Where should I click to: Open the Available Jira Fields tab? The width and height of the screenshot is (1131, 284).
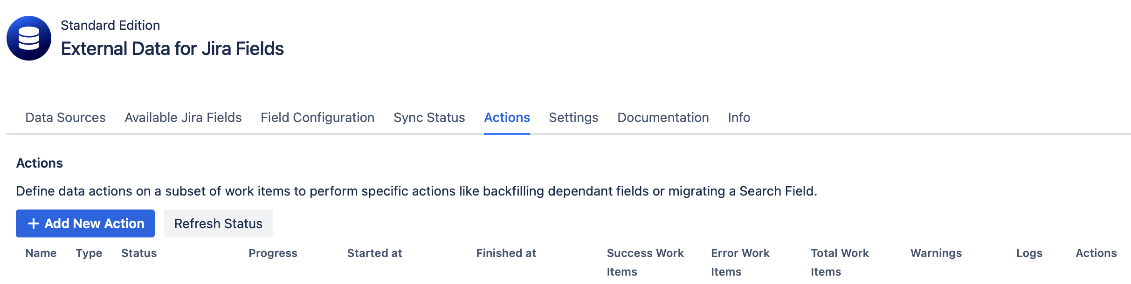(182, 118)
